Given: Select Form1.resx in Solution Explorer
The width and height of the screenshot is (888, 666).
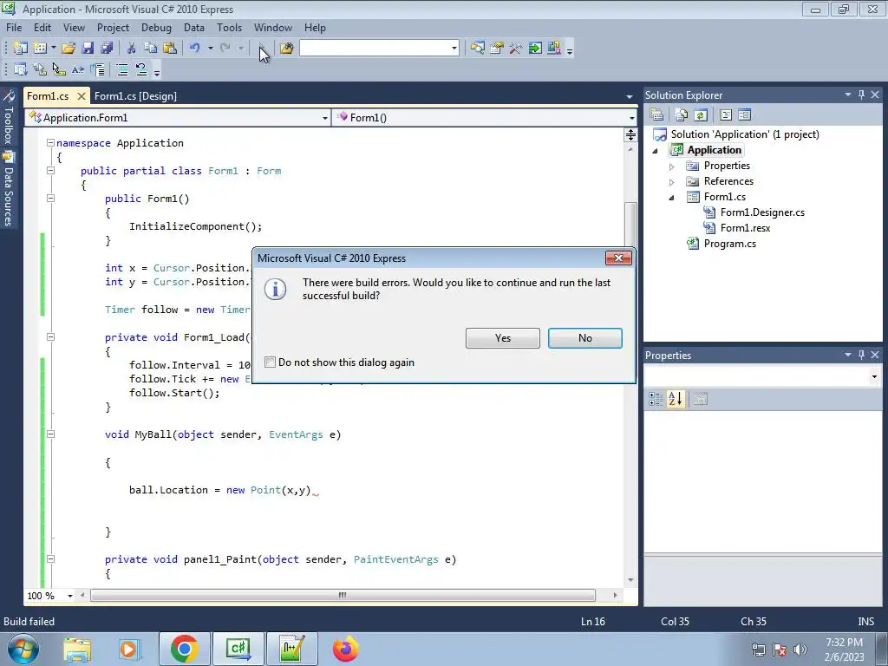Looking at the screenshot, I should [745, 228].
